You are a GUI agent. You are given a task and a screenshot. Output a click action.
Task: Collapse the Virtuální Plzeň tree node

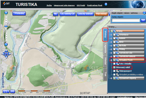[111, 60]
